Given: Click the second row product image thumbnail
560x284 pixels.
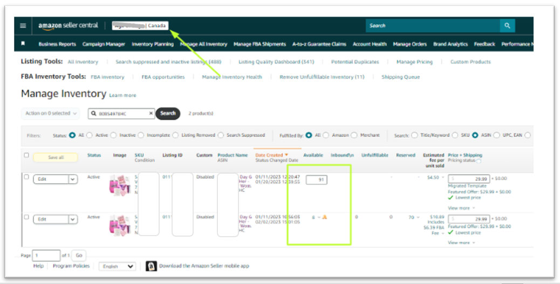Looking at the screenshot, I should click(x=120, y=225).
